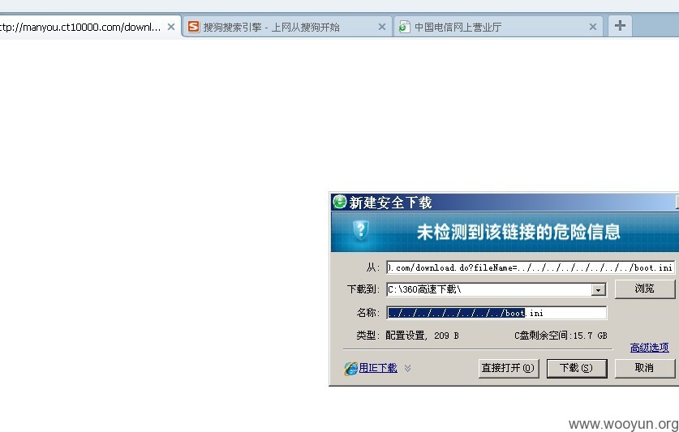Open the 高级选项 link
Image resolution: width=679 pixels, height=432 pixels.
click(649, 347)
